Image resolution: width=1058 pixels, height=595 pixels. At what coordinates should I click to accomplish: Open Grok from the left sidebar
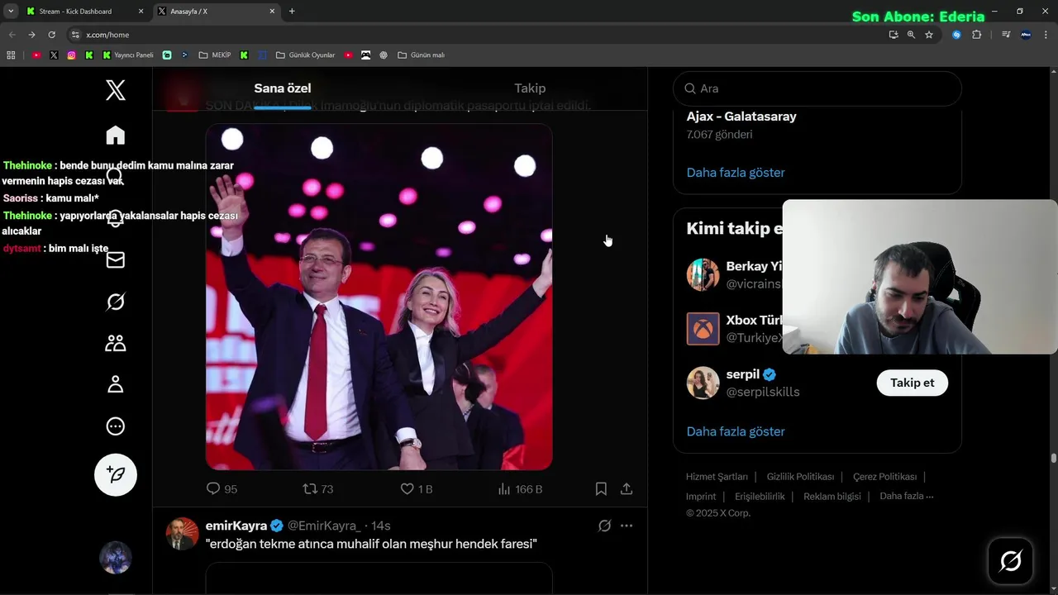click(x=116, y=302)
